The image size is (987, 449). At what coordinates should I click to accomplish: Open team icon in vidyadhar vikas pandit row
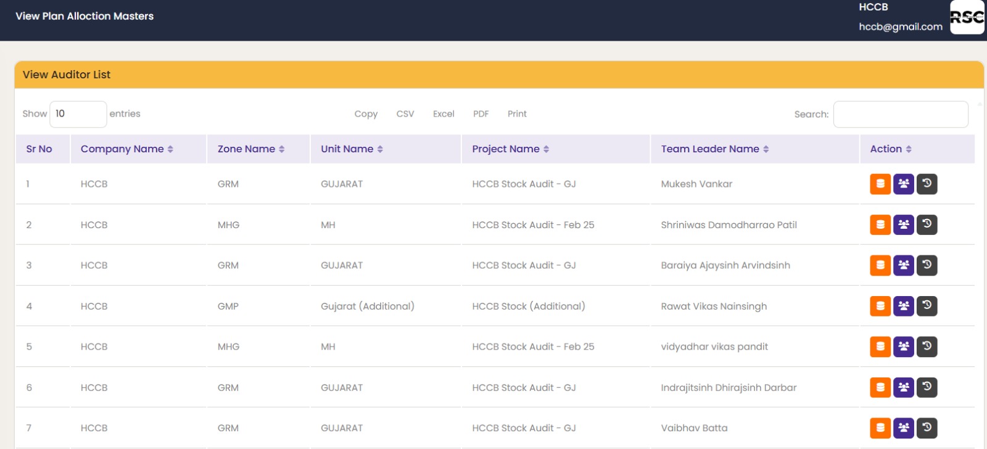pos(904,347)
